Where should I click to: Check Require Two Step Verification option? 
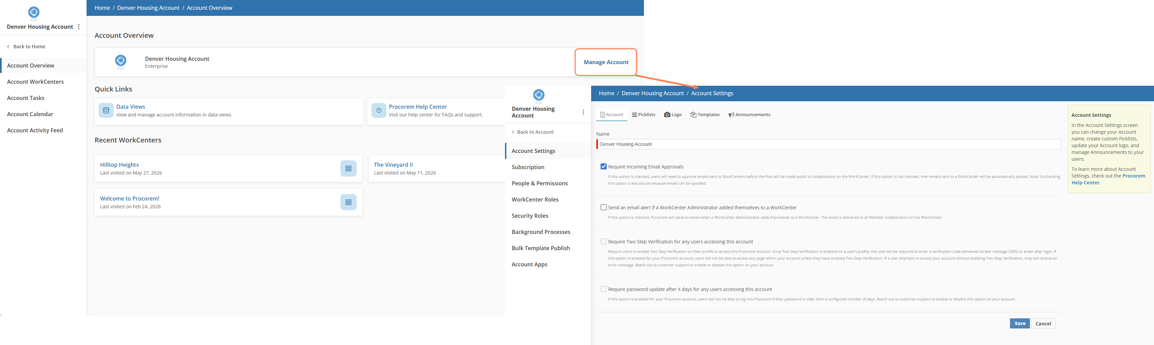point(603,241)
